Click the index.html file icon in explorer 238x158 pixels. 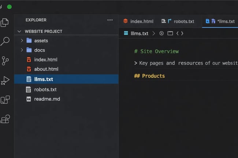[x=29, y=59]
